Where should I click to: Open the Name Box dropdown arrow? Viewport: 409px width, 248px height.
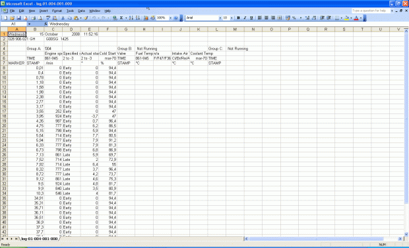pyautogui.click(x=29, y=24)
